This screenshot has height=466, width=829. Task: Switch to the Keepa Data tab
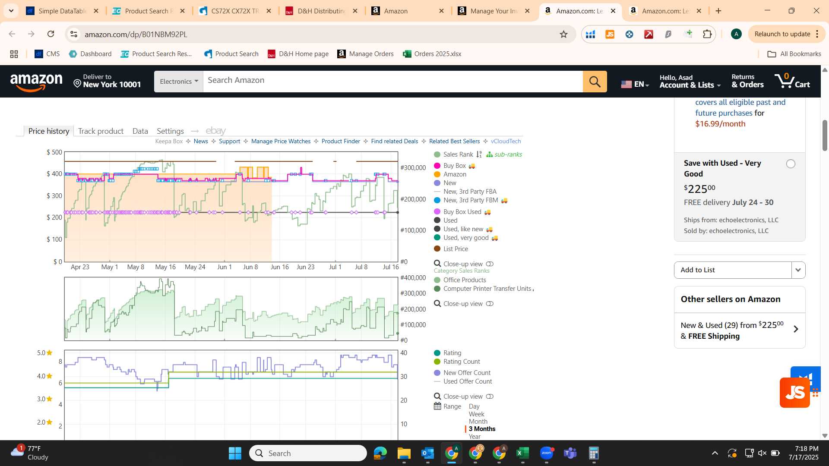pos(140,131)
